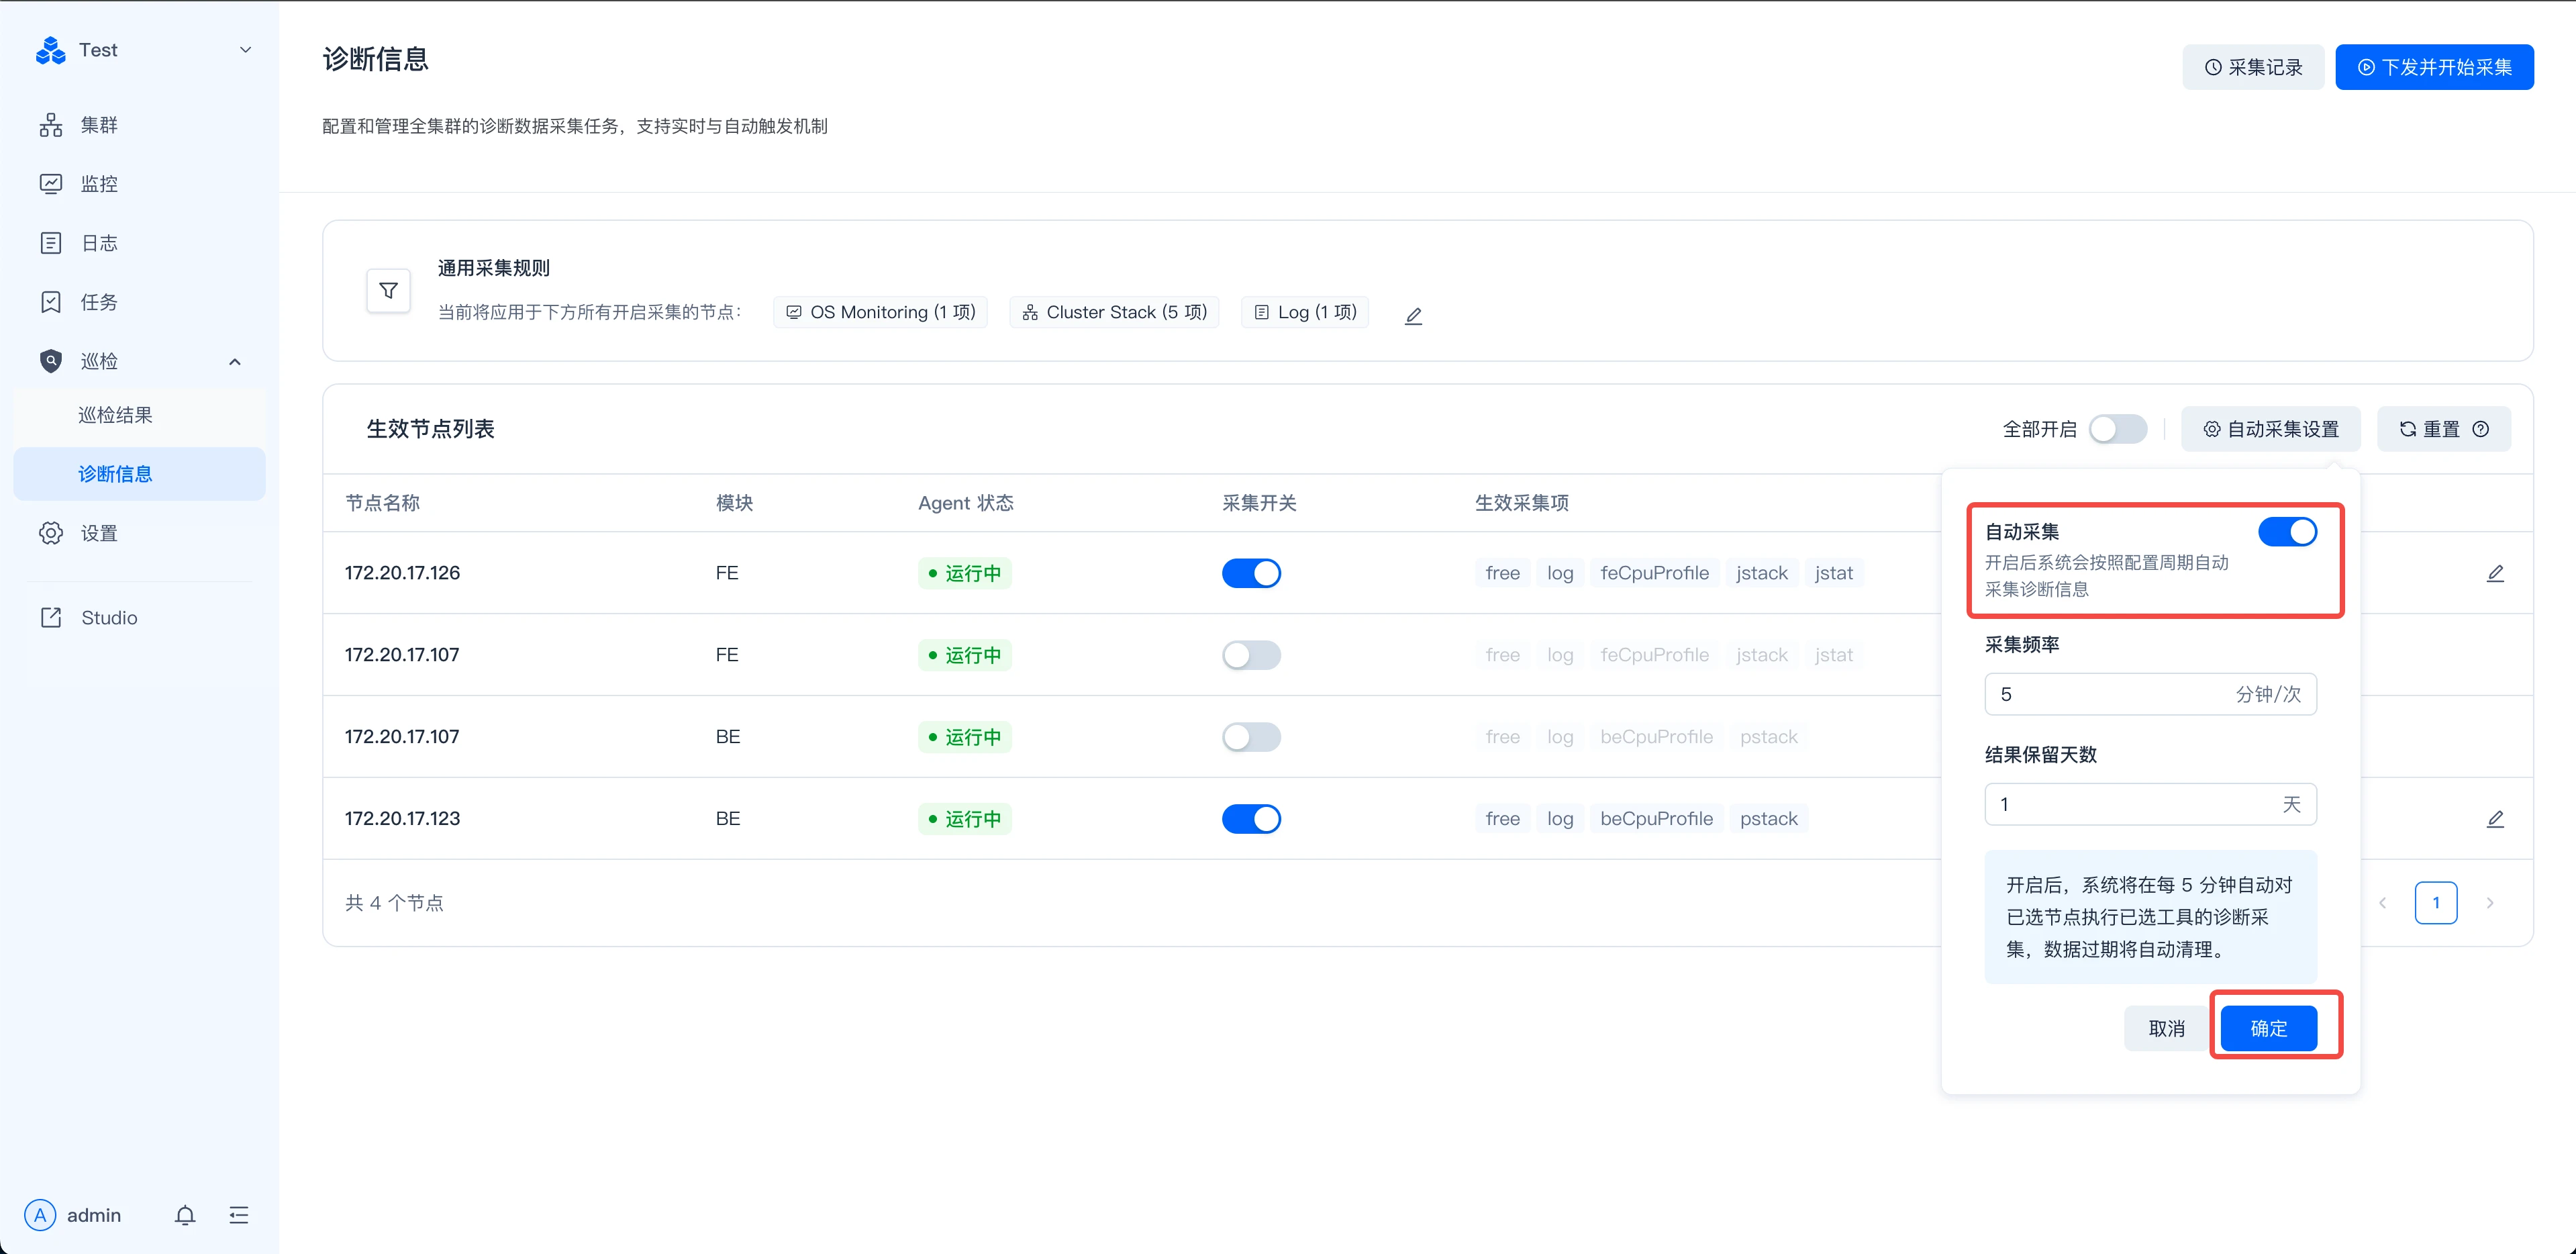2576x1254 pixels.
Task: Click the 日志 document icon in sidebar
Action: coord(51,243)
